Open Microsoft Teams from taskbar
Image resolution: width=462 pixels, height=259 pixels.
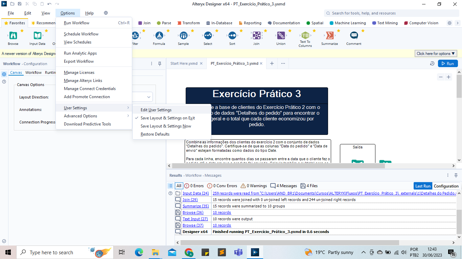[238, 252]
